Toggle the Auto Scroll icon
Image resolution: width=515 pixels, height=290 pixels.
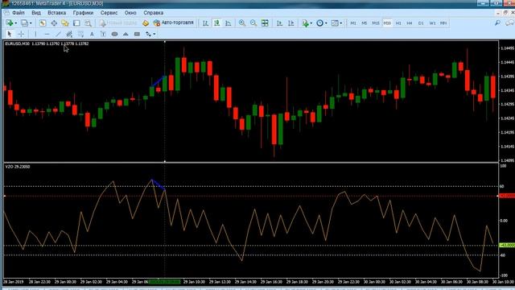click(x=279, y=23)
